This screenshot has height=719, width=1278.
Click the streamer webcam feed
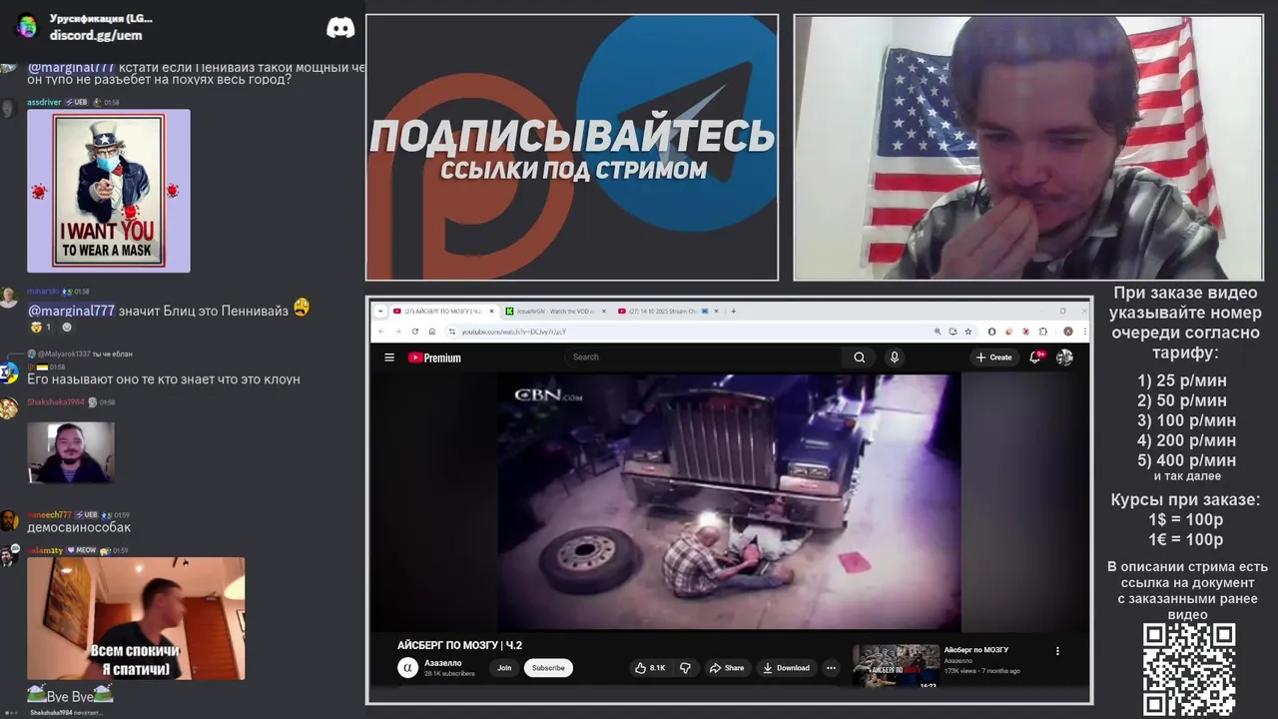click(x=1028, y=147)
